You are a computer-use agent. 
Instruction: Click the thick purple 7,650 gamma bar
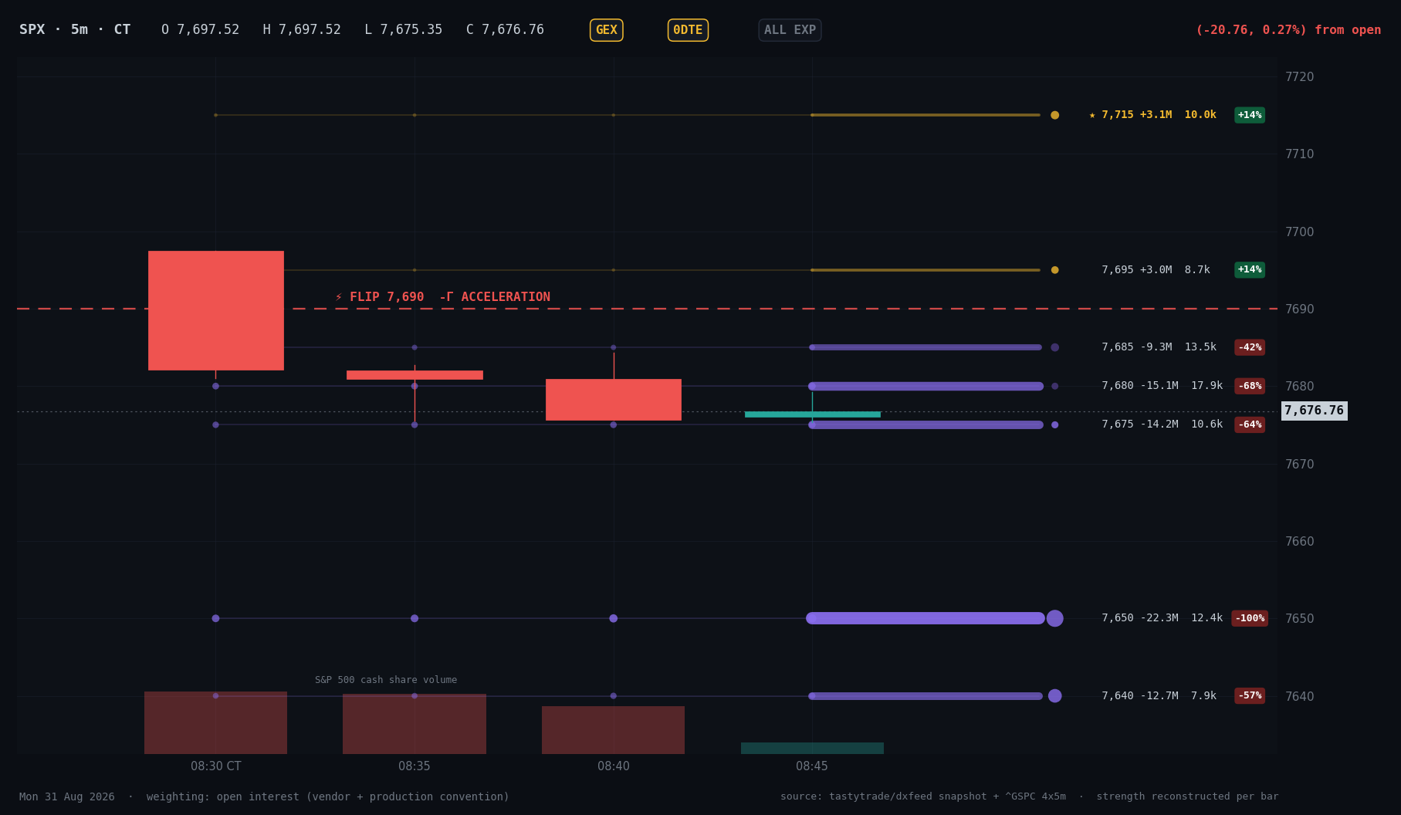point(926,618)
